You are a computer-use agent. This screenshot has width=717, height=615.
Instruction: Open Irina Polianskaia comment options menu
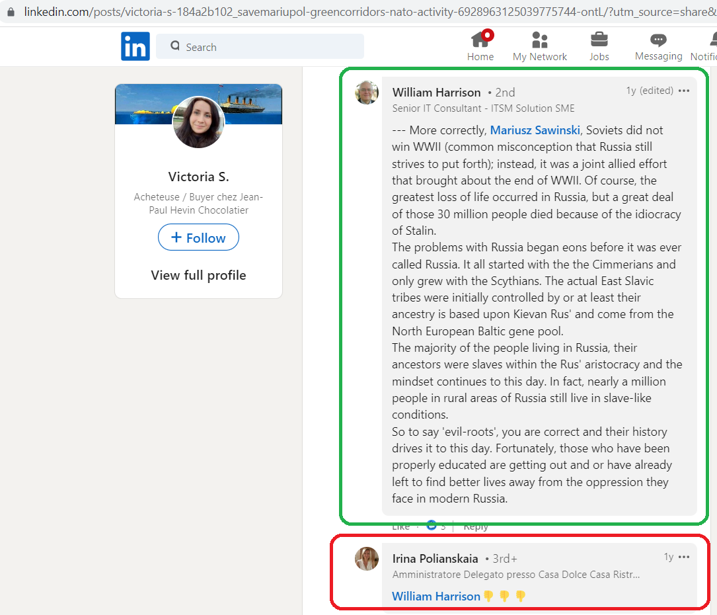click(x=683, y=557)
